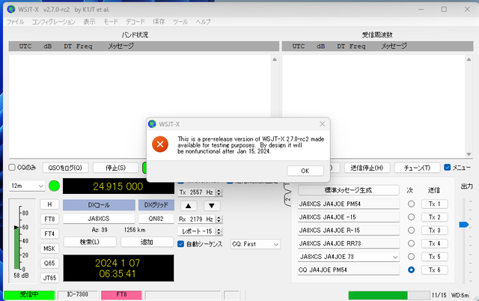Image resolution: width=479 pixels, height=301 pixels.
Task: Click the DXグリッド label button
Action: click(x=156, y=205)
